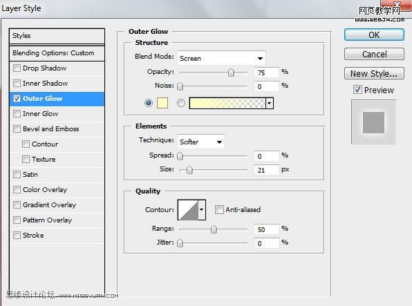Click the OK button
This screenshot has width=412, height=306.
[x=374, y=35]
